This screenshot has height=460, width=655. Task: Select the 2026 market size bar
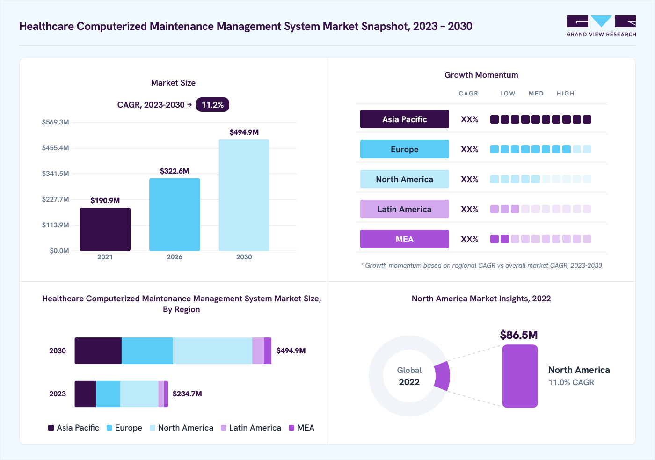[x=175, y=214]
